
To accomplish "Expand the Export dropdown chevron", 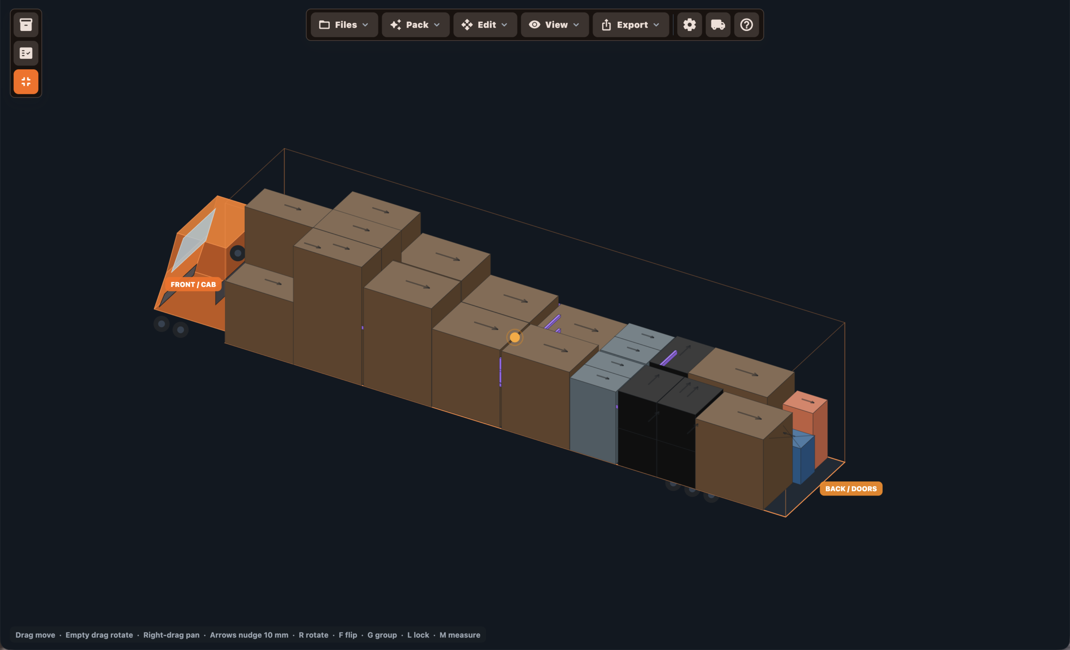I will (656, 25).
